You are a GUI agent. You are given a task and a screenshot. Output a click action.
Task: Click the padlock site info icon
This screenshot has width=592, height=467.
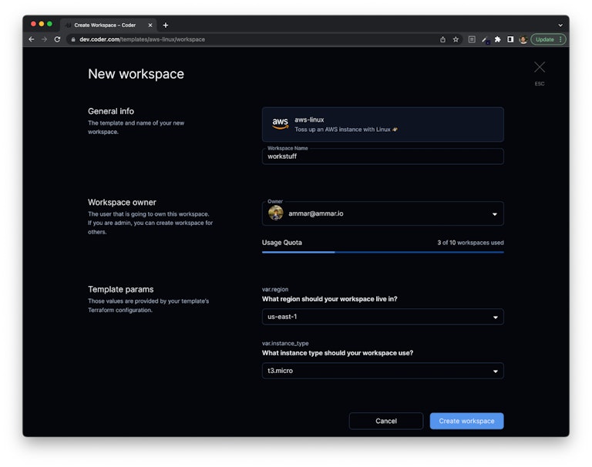pos(73,39)
